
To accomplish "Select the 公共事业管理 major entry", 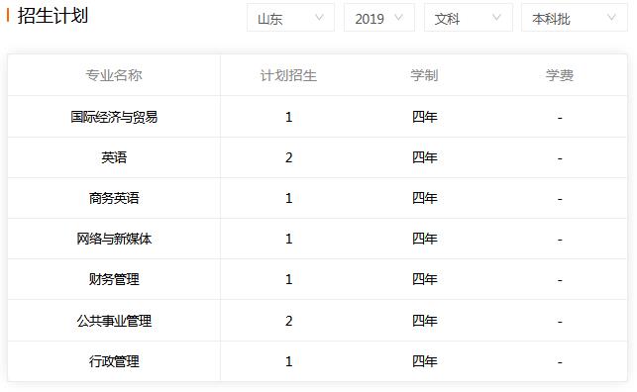I will tap(114, 321).
